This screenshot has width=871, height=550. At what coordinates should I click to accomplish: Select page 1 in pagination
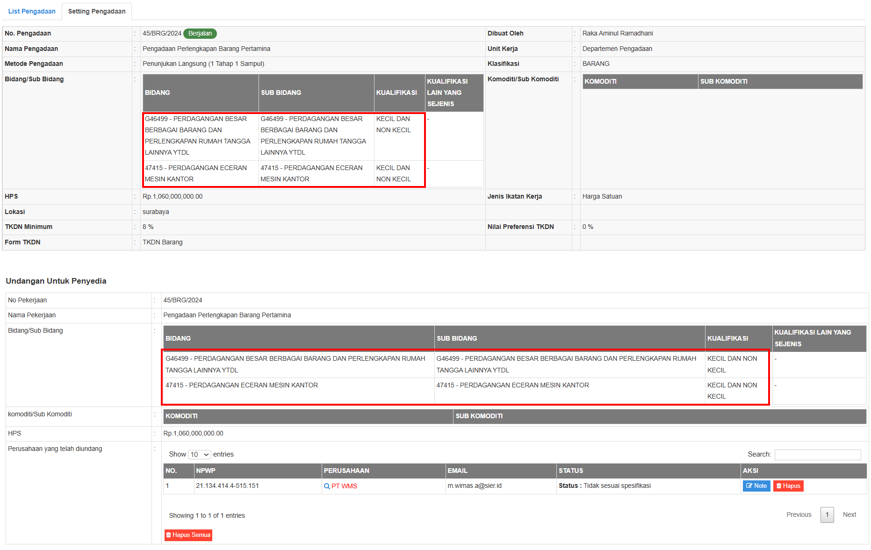pos(827,515)
